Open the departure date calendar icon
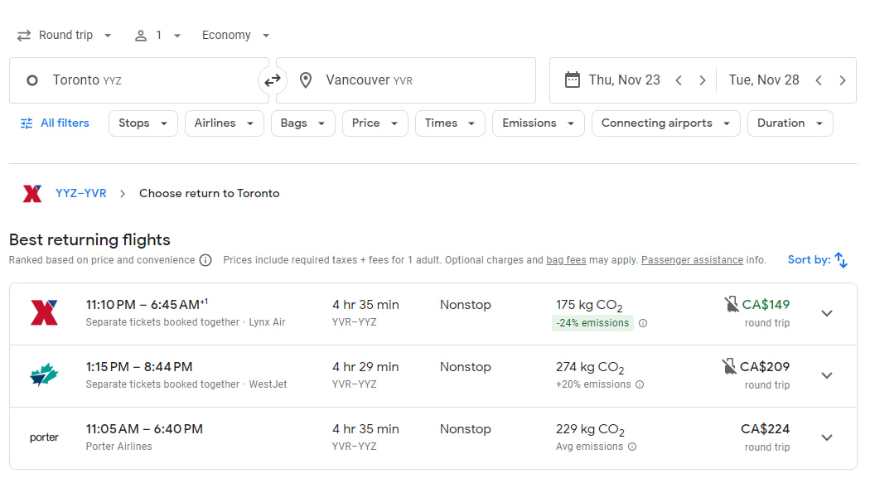Viewport: 870px width, 483px height. point(573,80)
